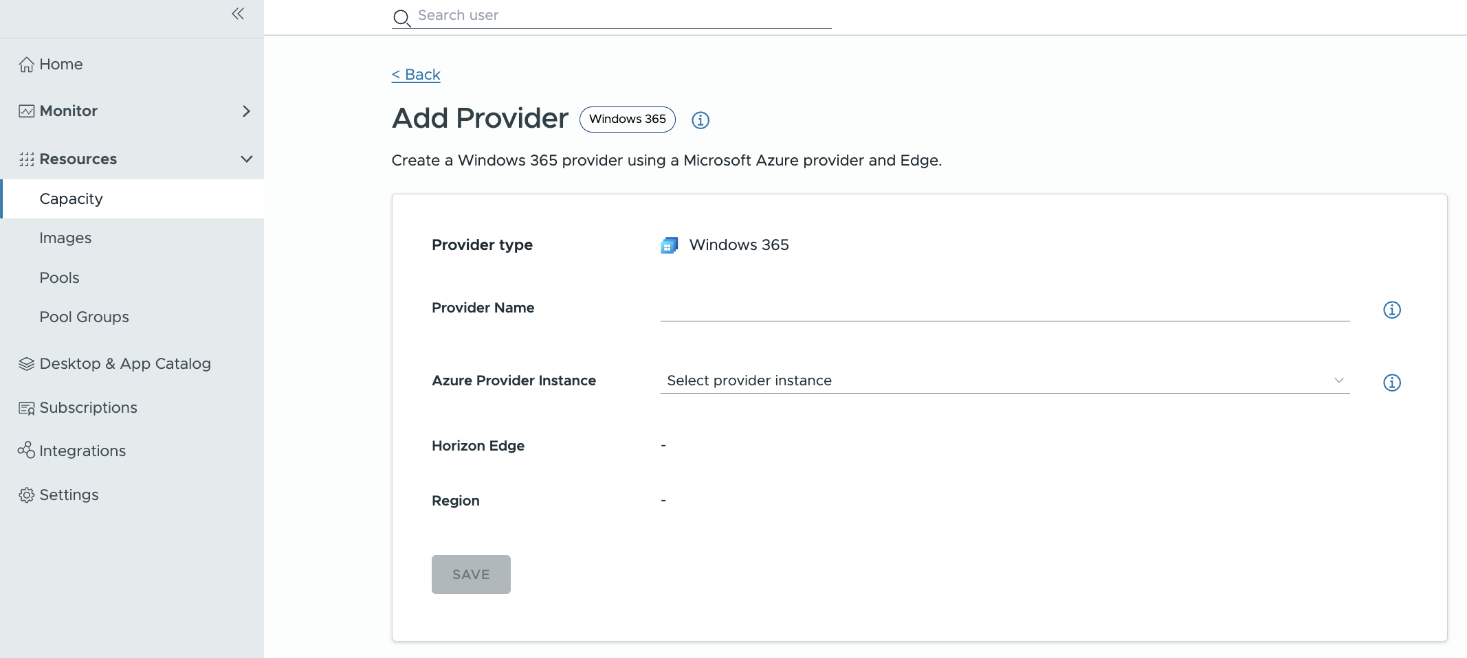
Task: Focus the Provider Name text field
Action: click(x=1005, y=308)
